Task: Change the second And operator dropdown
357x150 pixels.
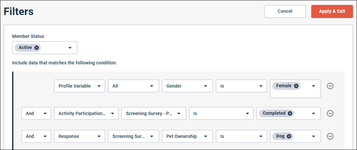Action: pyautogui.click(x=36, y=136)
